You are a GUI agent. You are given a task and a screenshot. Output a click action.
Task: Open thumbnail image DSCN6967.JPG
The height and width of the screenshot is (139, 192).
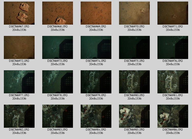click(19, 13)
